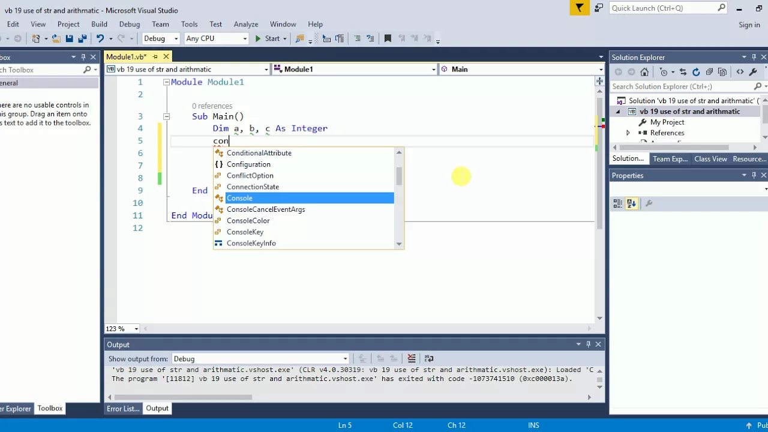Collapse the vb 19 project node
The width and height of the screenshot is (768, 432).
618,112
